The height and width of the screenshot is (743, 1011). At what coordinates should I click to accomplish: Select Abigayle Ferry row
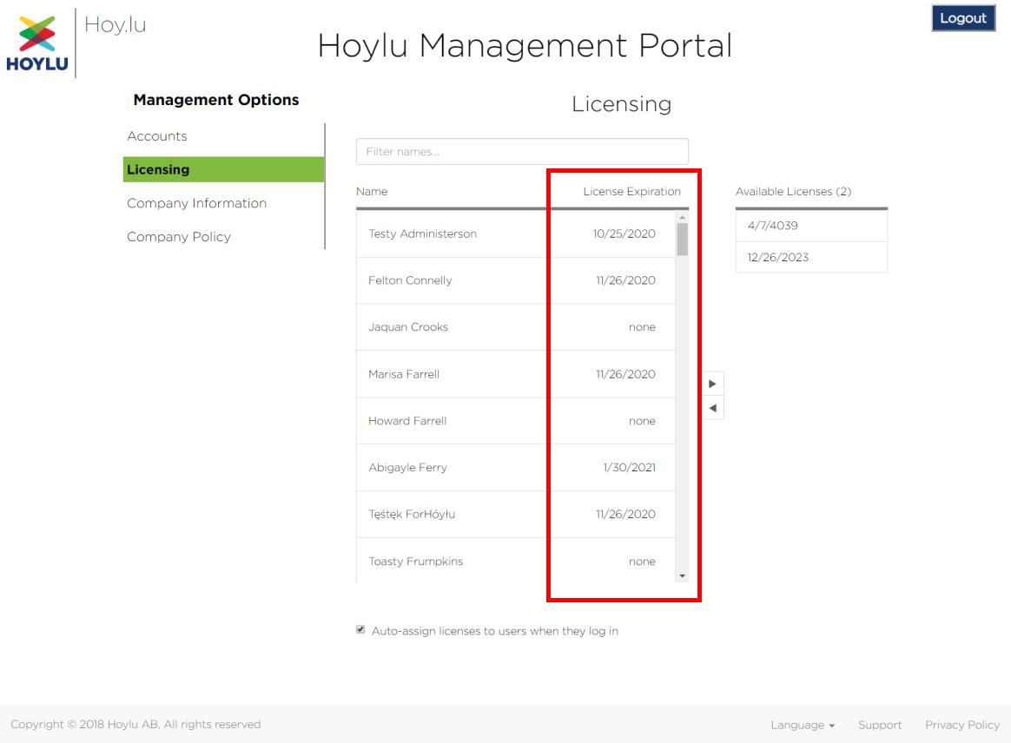[516, 468]
